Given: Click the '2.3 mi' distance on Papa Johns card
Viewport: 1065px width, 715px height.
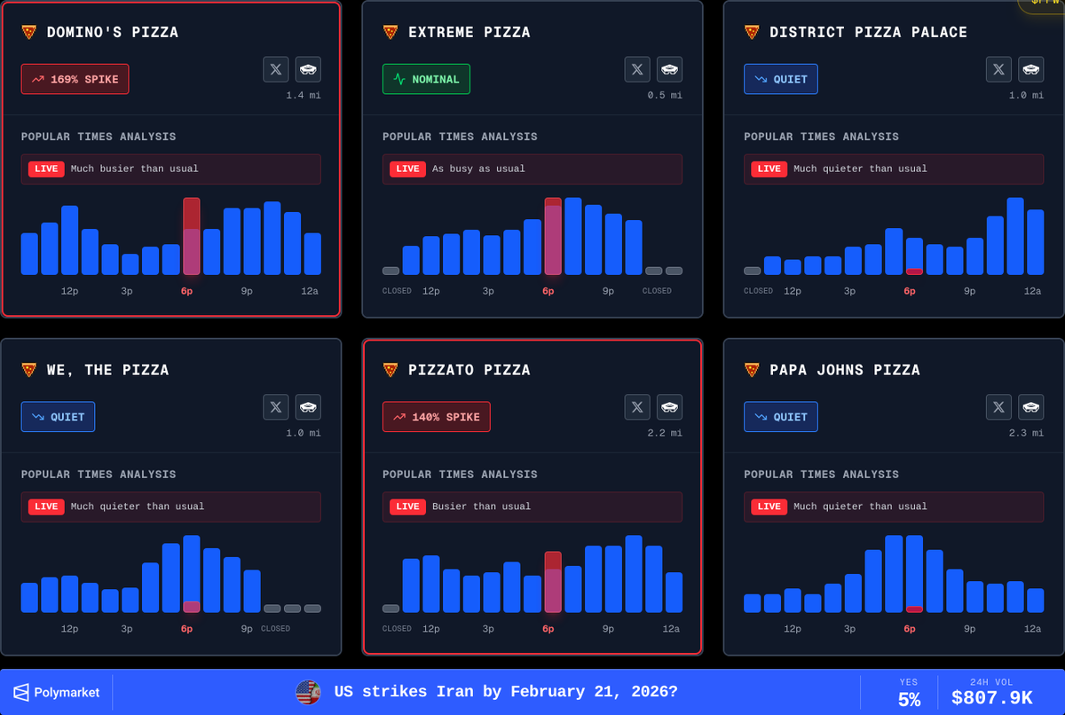Looking at the screenshot, I should click(1026, 433).
